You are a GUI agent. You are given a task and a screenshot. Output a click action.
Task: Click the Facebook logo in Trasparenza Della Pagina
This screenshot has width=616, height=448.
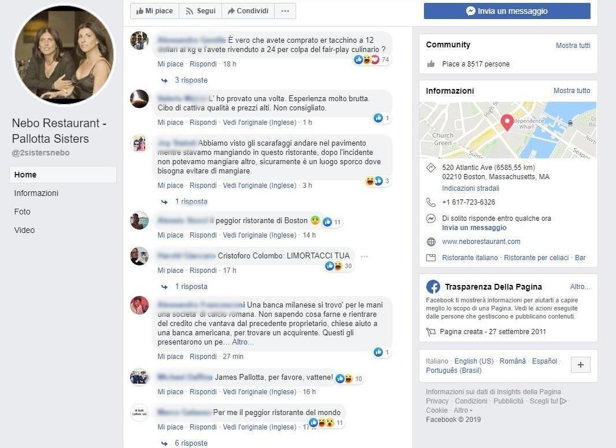pyautogui.click(x=433, y=287)
